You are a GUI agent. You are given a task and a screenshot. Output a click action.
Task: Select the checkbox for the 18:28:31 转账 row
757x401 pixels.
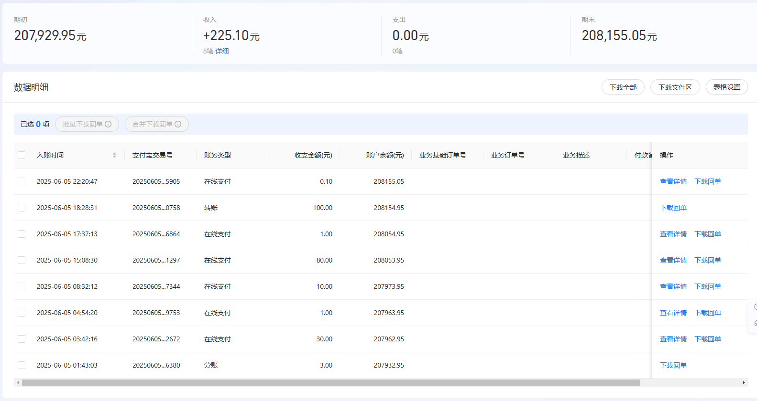[x=22, y=208]
